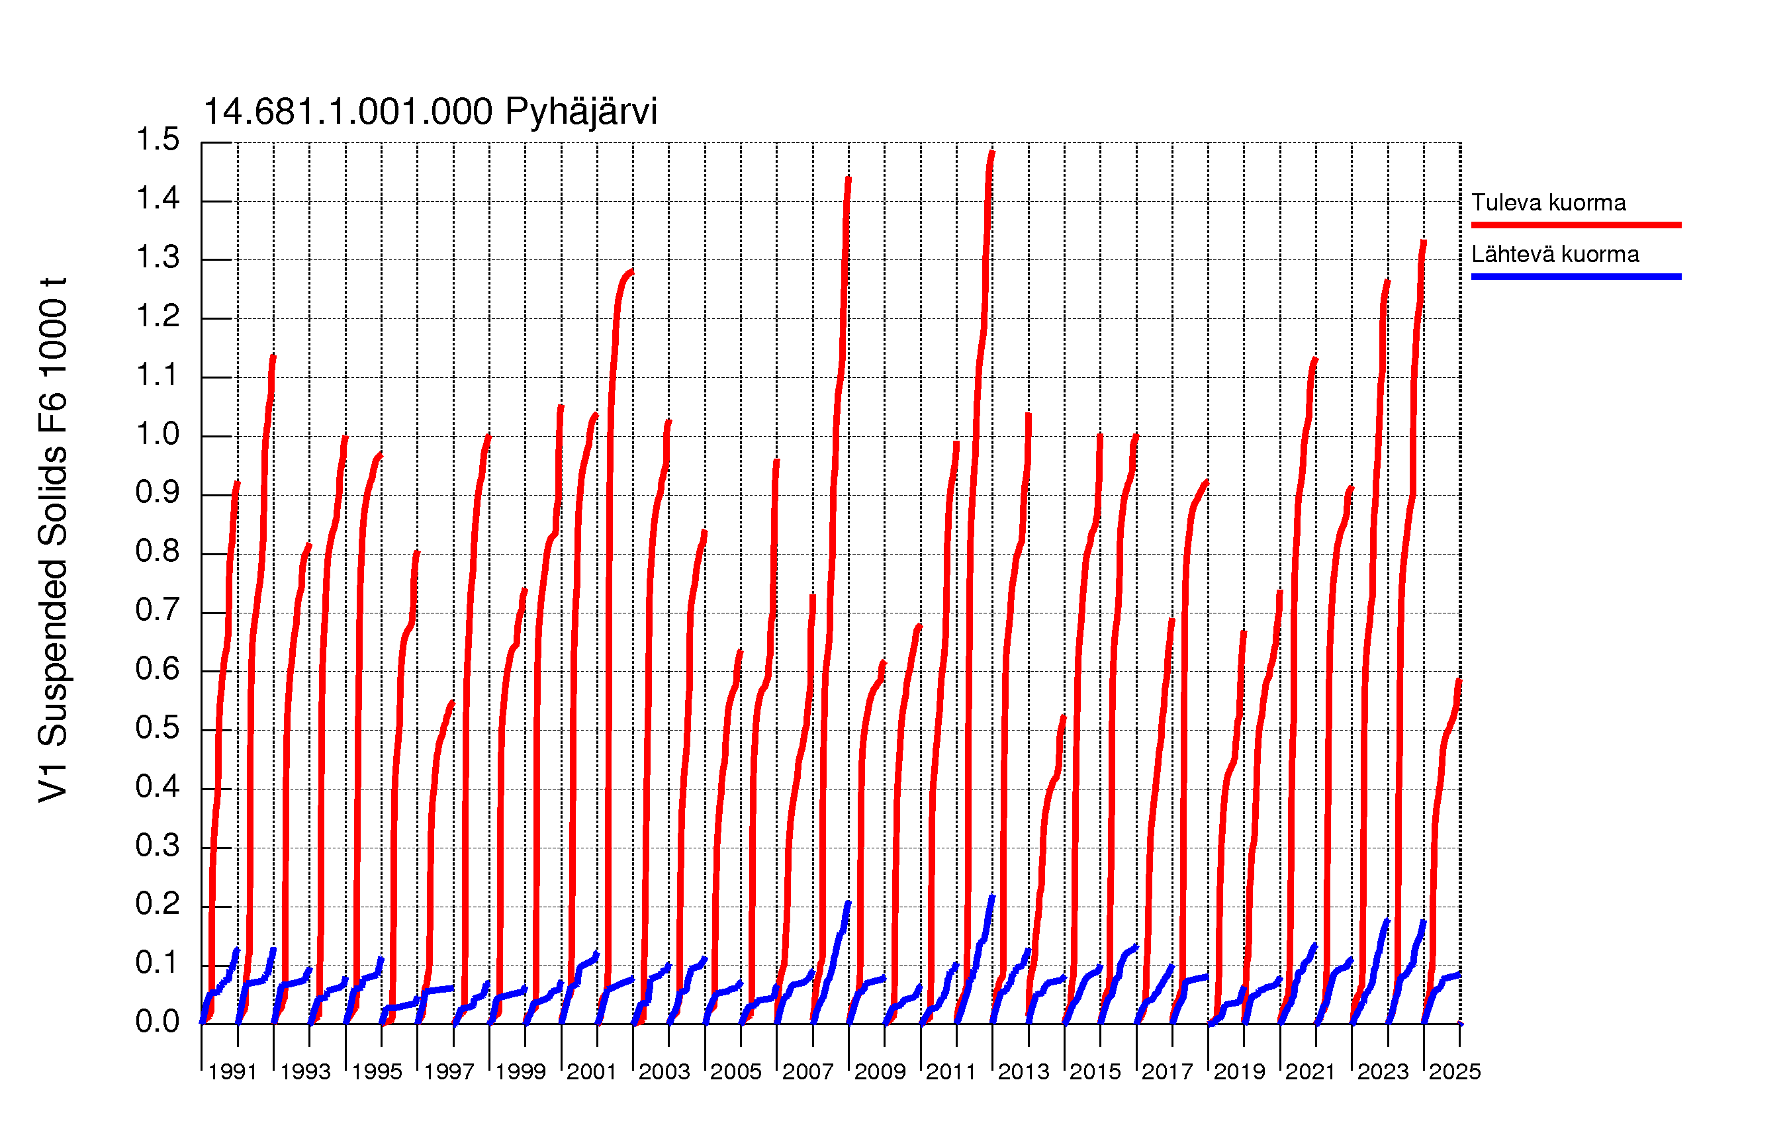Image resolution: width=1787 pixels, height=1125 pixels.
Task: Click the 2013 x-axis year label
Action: (1023, 1071)
